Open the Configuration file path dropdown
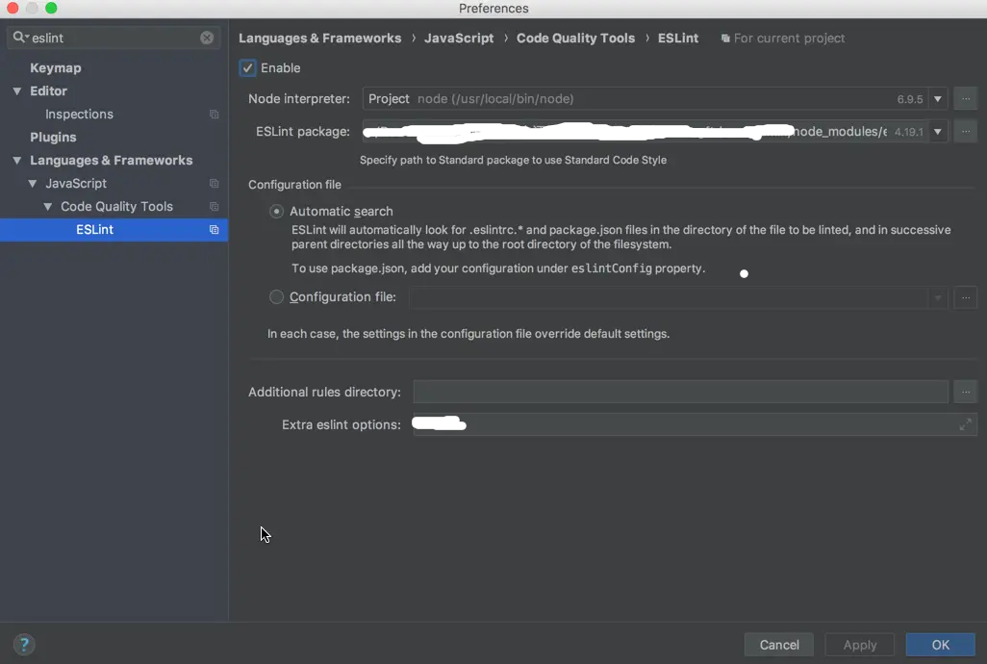This screenshot has height=664, width=987. coord(938,297)
